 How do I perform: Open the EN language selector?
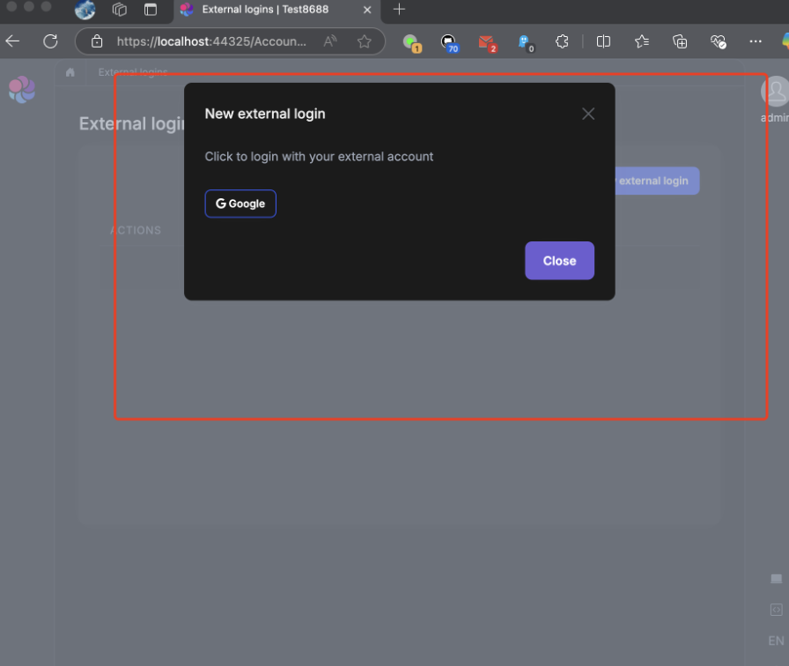tap(776, 640)
